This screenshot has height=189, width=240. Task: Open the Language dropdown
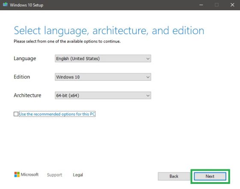pos(103,58)
